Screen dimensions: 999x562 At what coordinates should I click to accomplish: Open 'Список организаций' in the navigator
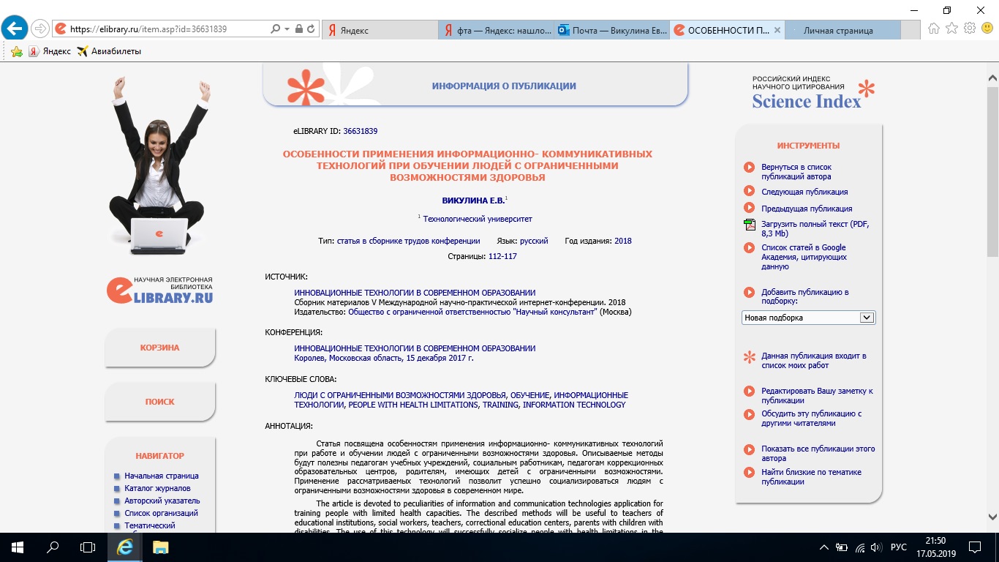click(161, 513)
